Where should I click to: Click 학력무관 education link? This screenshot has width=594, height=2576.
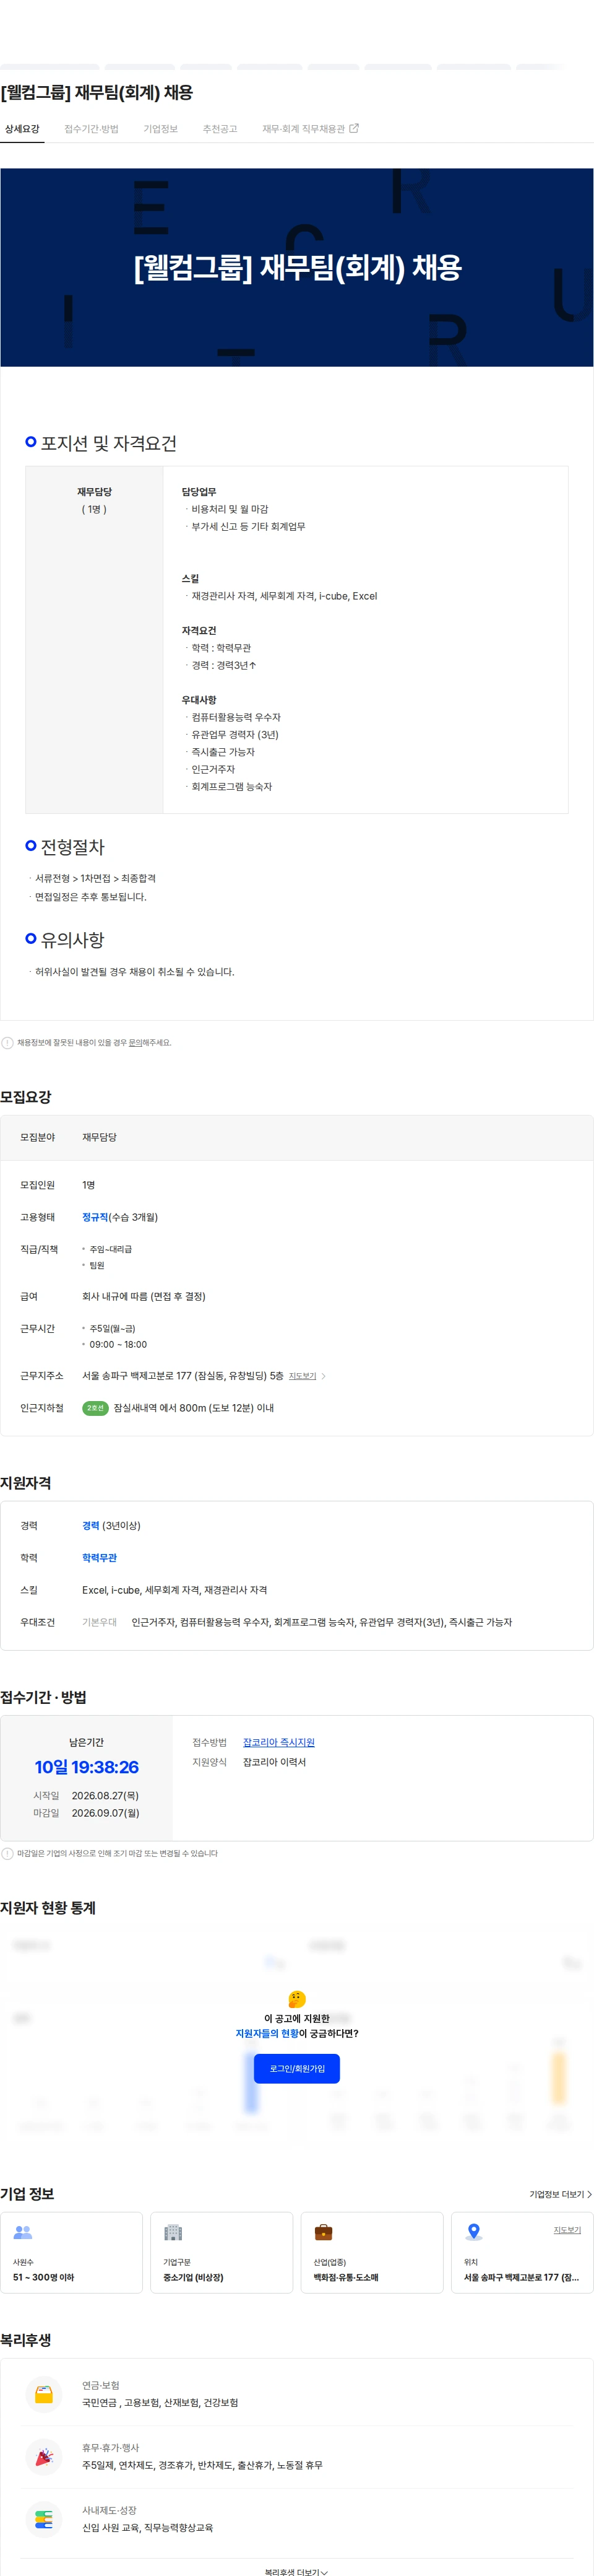(99, 1558)
